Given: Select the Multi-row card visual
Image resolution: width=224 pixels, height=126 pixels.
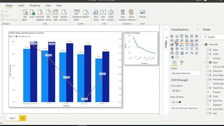Looking at the screenshot, I should 192,49.
